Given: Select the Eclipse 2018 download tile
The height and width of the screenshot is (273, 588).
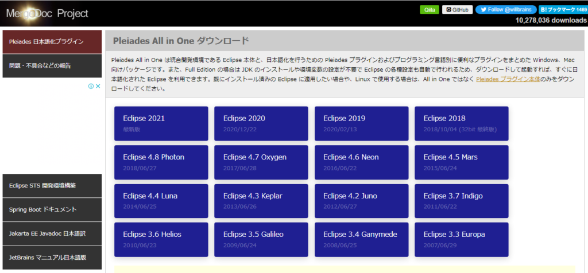Looking at the screenshot, I should 462,123.
